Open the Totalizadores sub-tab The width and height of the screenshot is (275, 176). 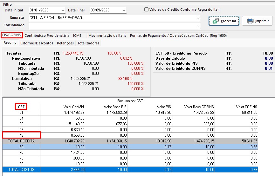coord(88,43)
